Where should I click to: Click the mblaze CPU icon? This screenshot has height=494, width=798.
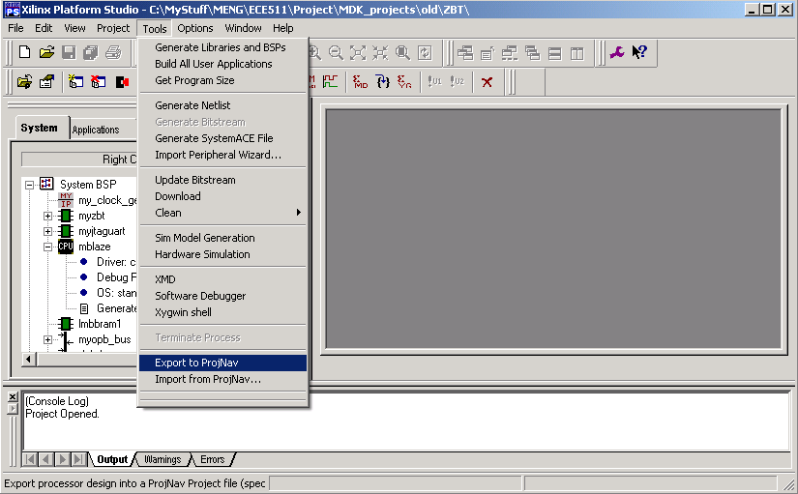66,247
